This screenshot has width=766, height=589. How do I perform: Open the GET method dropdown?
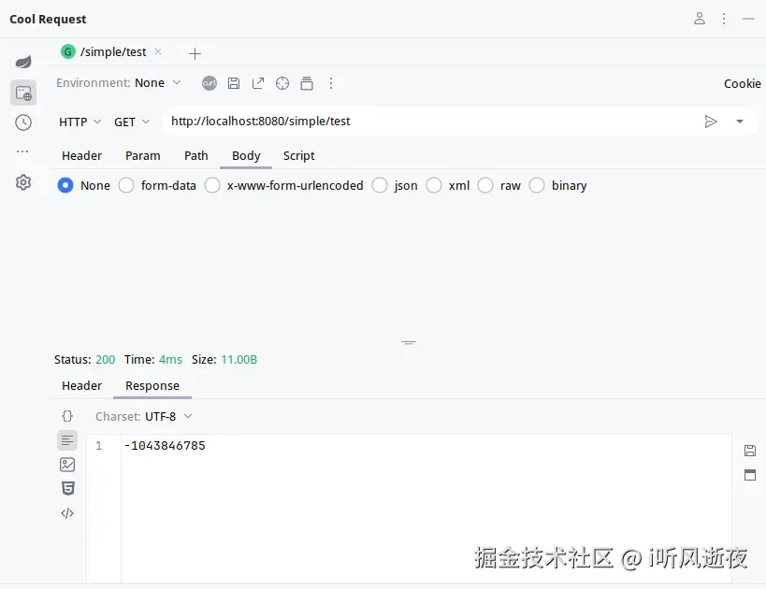coord(132,122)
